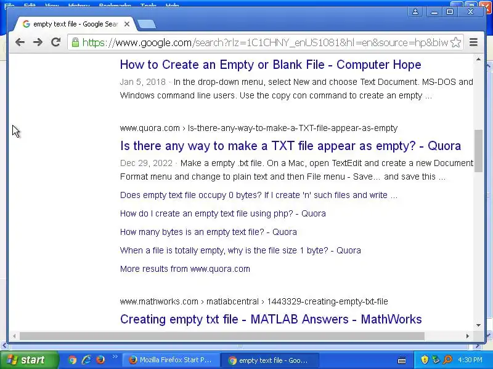Click the horizontal scrollbar thumb
Screen dimensions: 493x369
pyautogui.click(x=222, y=336)
